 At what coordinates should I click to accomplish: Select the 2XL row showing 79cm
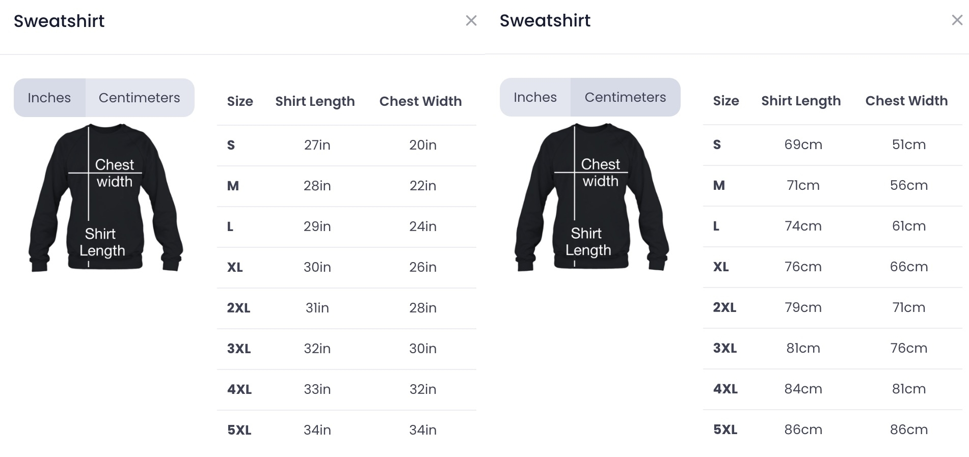[x=832, y=308]
